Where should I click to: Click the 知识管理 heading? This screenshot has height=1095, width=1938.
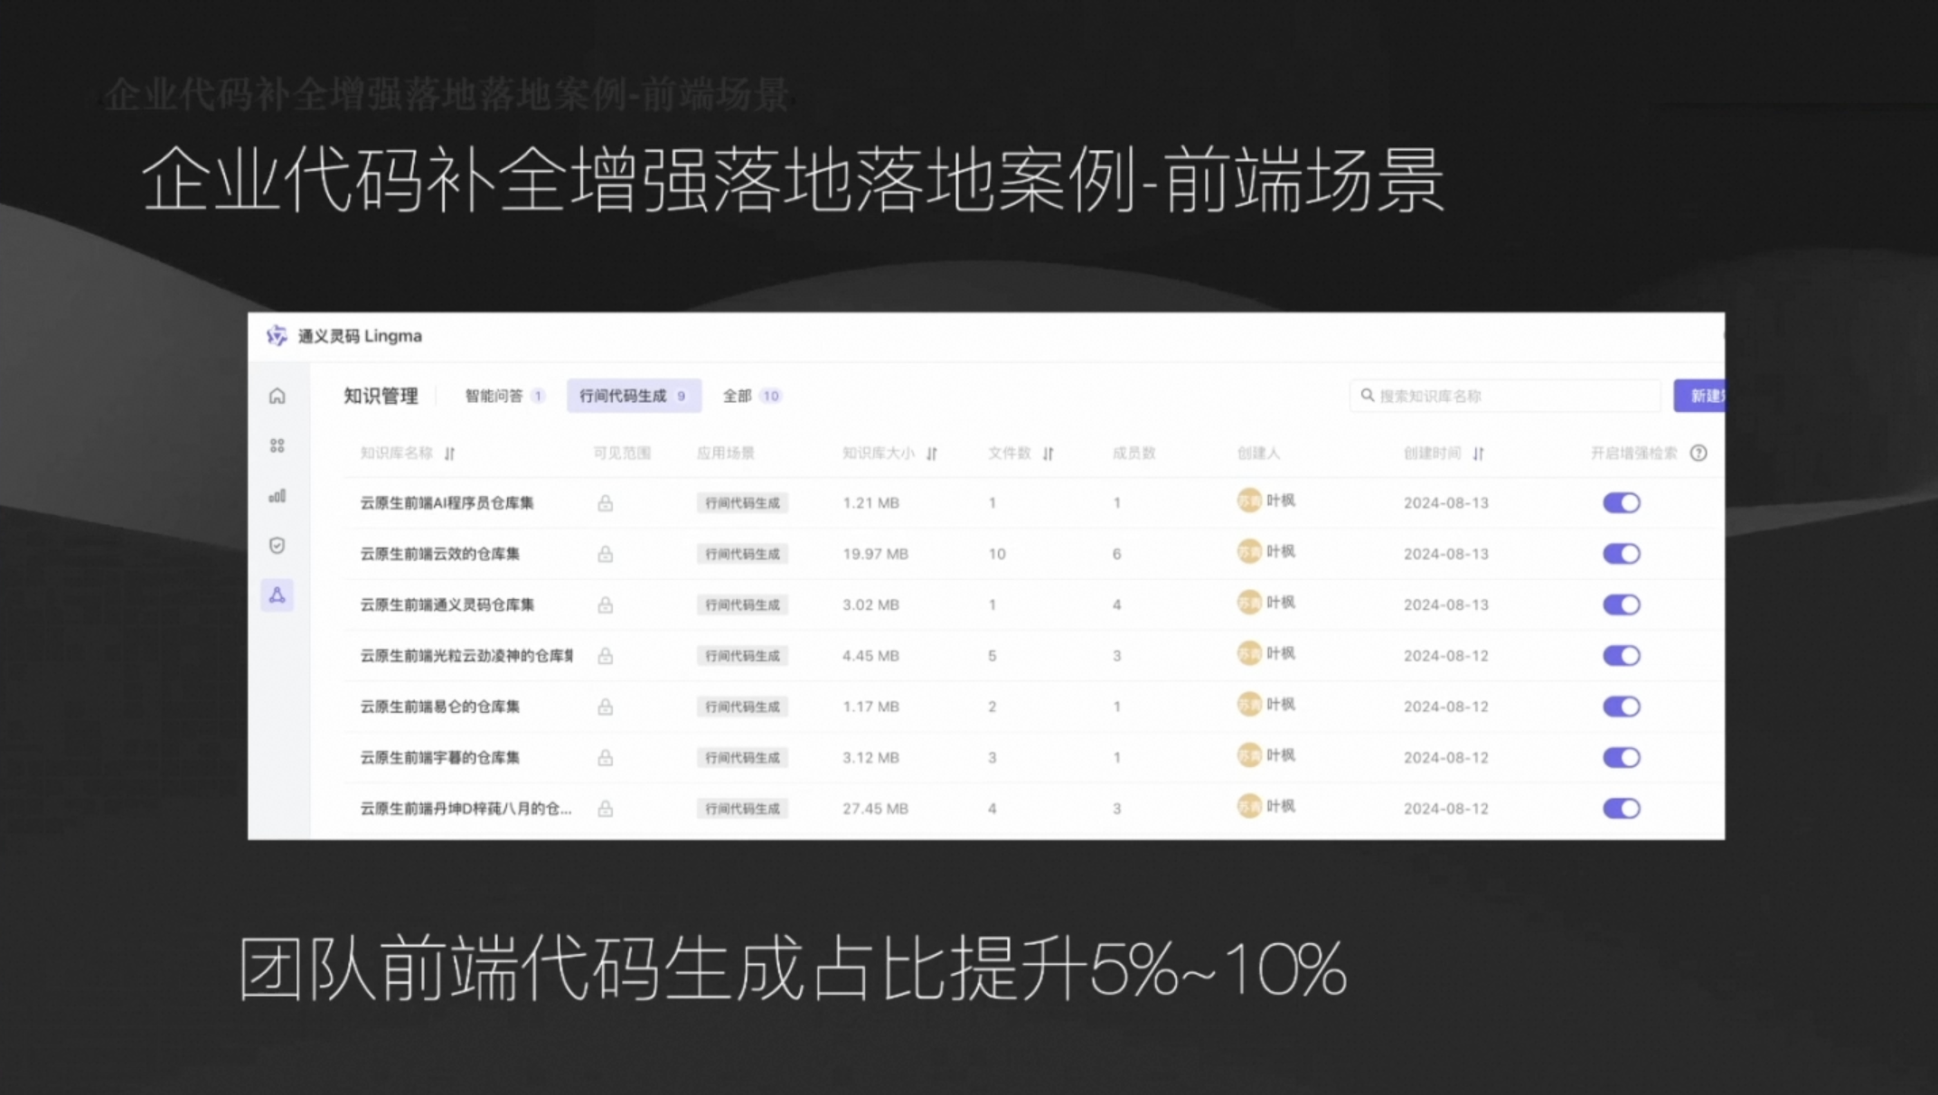(381, 396)
